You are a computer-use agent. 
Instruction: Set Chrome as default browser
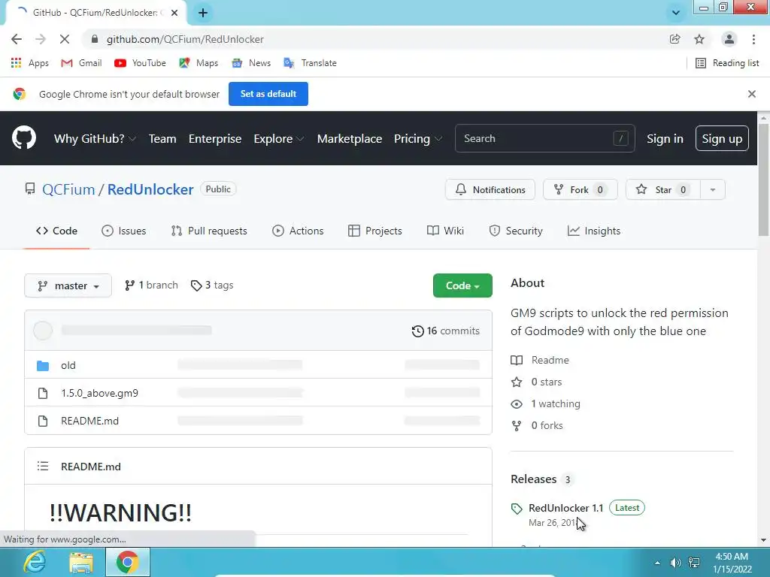pyautogui.click(x=268, y=94)
